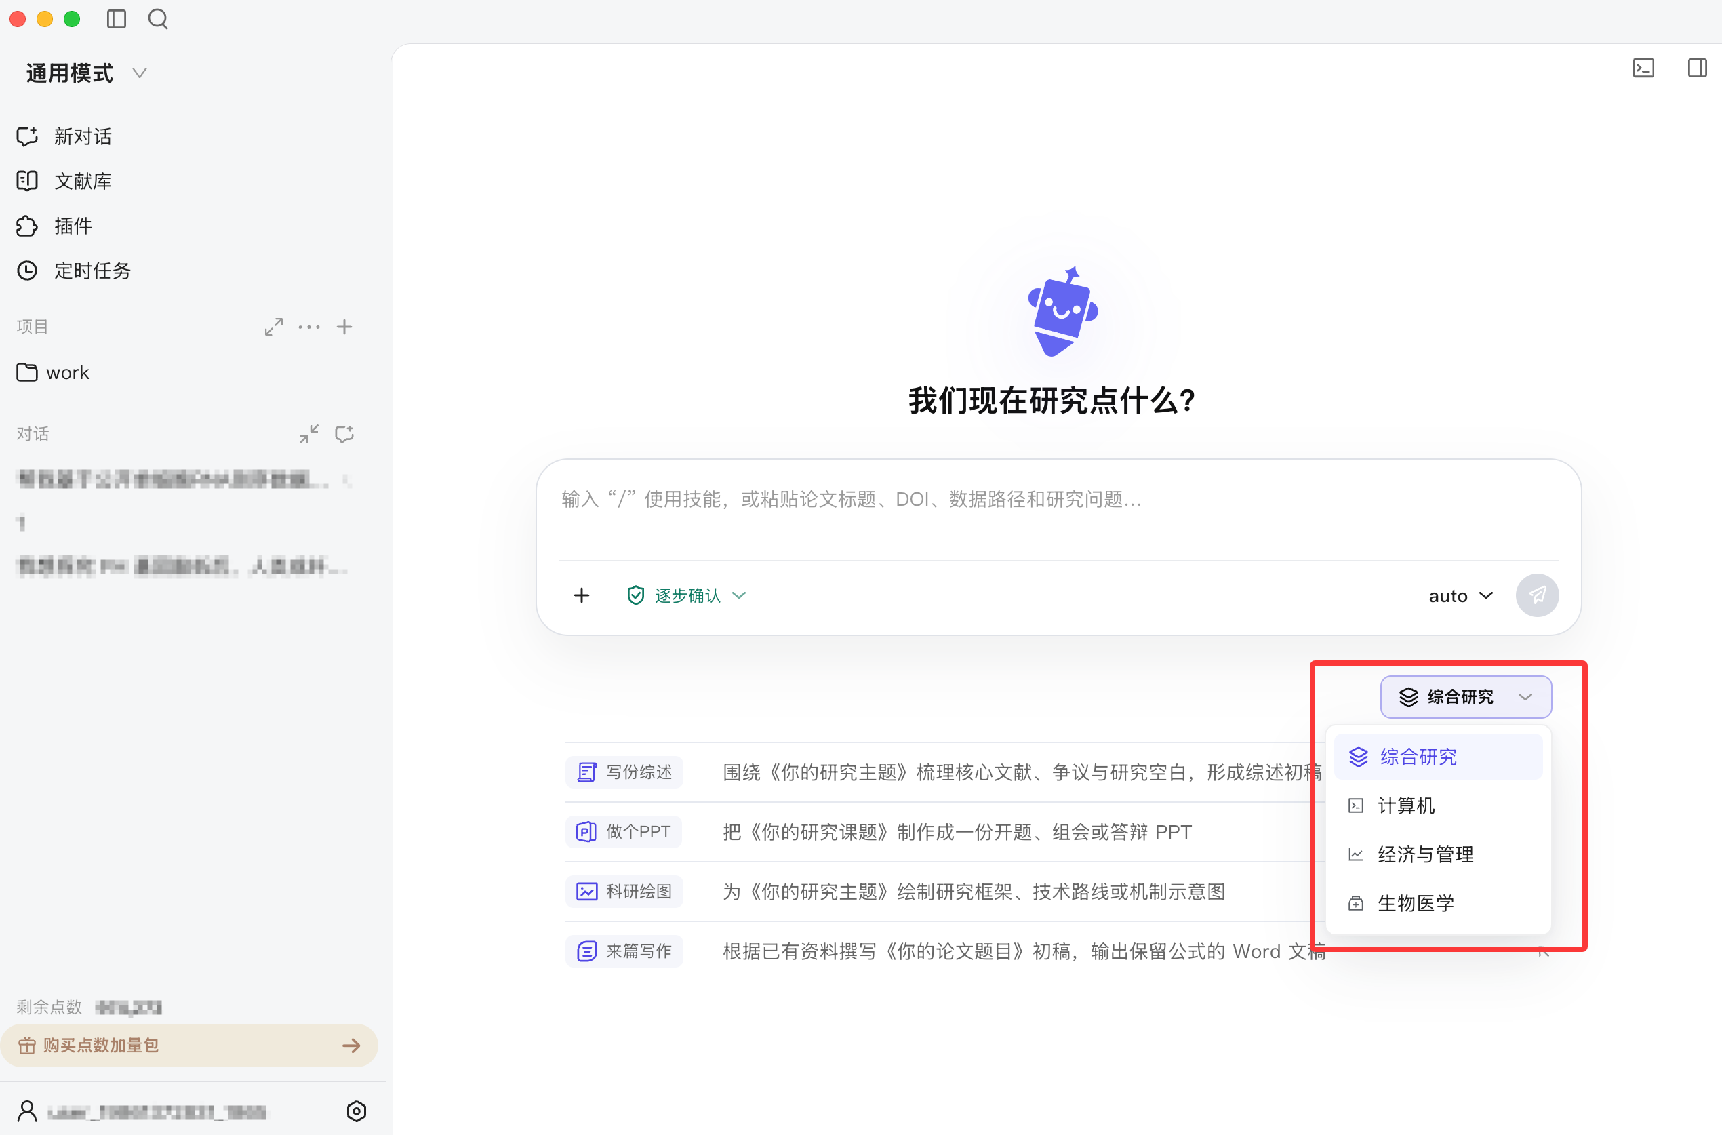Screen dimensions: 1722x1135
Task: Expand the 项目 section with the expand arrows icon
Action: (x=274, y=327)
